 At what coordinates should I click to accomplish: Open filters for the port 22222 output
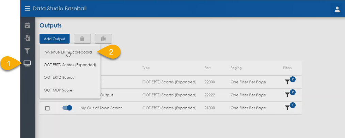click(288, 95)
